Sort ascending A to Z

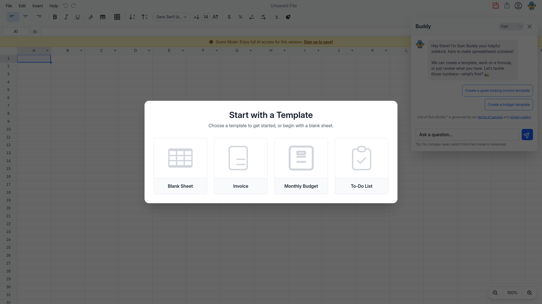coord(132,17)
